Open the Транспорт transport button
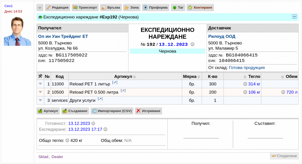This screenshot has width=302, height=164. point(85,8)
